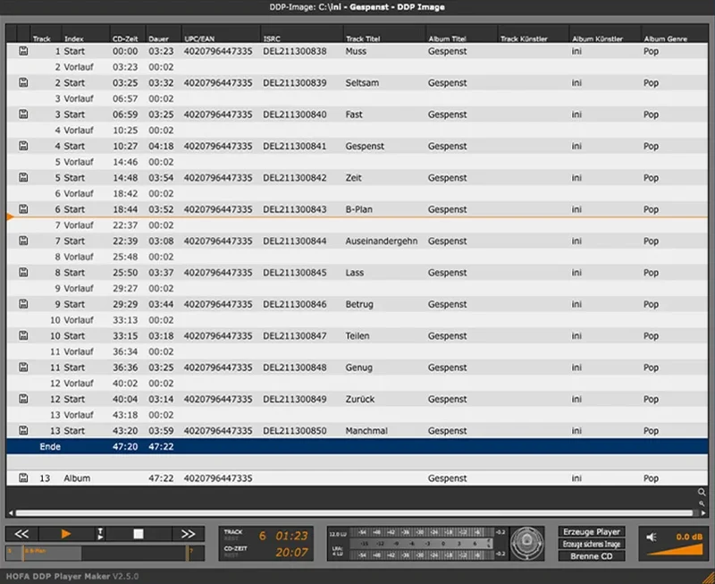The height and width of the screenshot is (584, 715).
Task: Click UPC/EAN value in Album row
Action: 218,478
